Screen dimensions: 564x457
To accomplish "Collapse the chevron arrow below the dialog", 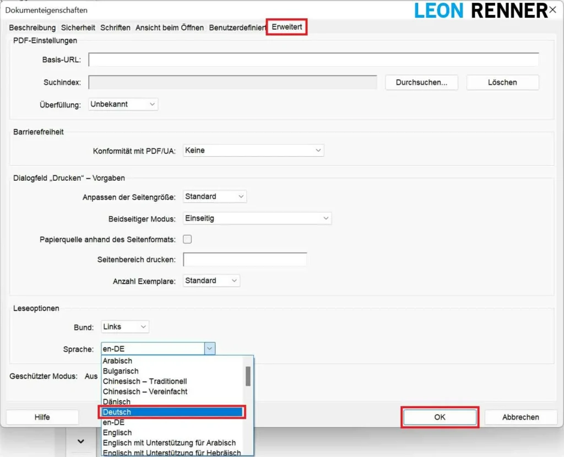I will pyautogui.click(x=81, y=441).
